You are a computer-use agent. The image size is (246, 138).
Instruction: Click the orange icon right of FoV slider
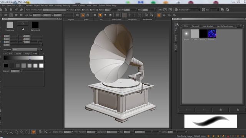tap(83, 15)
